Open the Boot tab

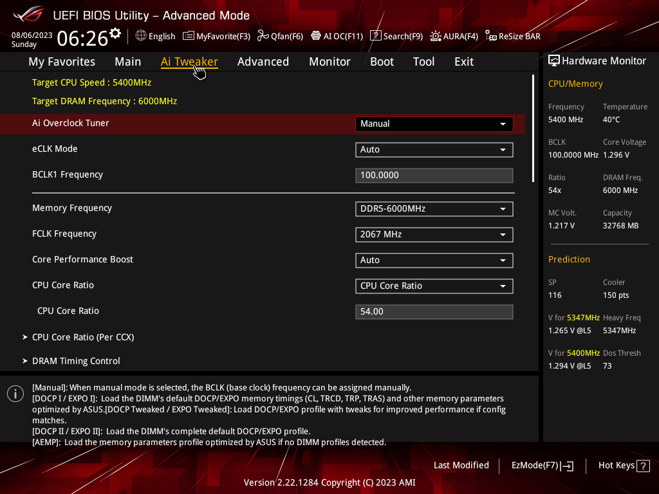(382, 61)
